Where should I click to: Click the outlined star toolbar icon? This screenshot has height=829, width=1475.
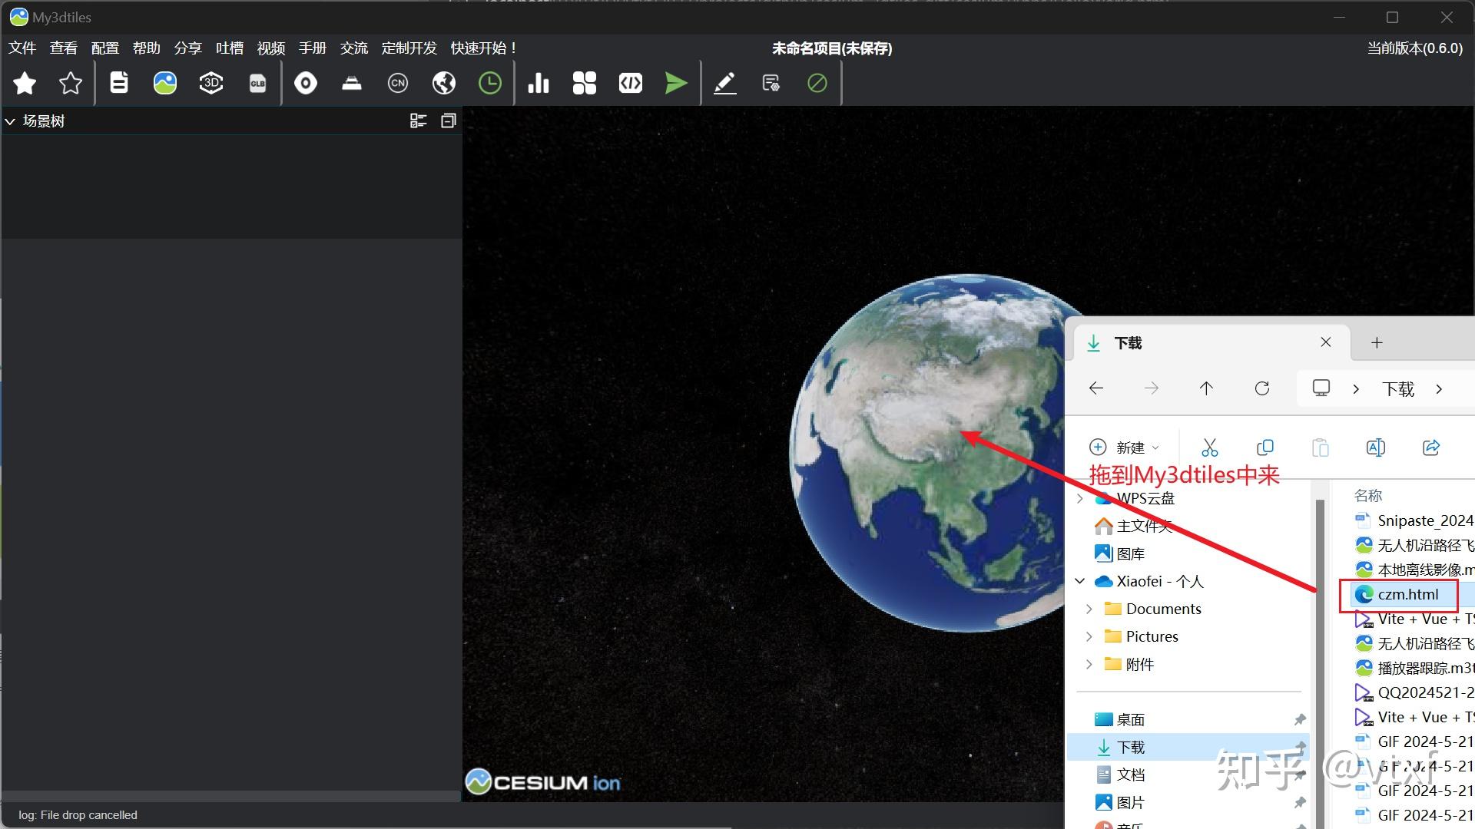[x=71, y=83]
